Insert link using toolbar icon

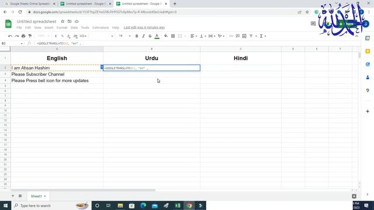[x=231, y=36]
